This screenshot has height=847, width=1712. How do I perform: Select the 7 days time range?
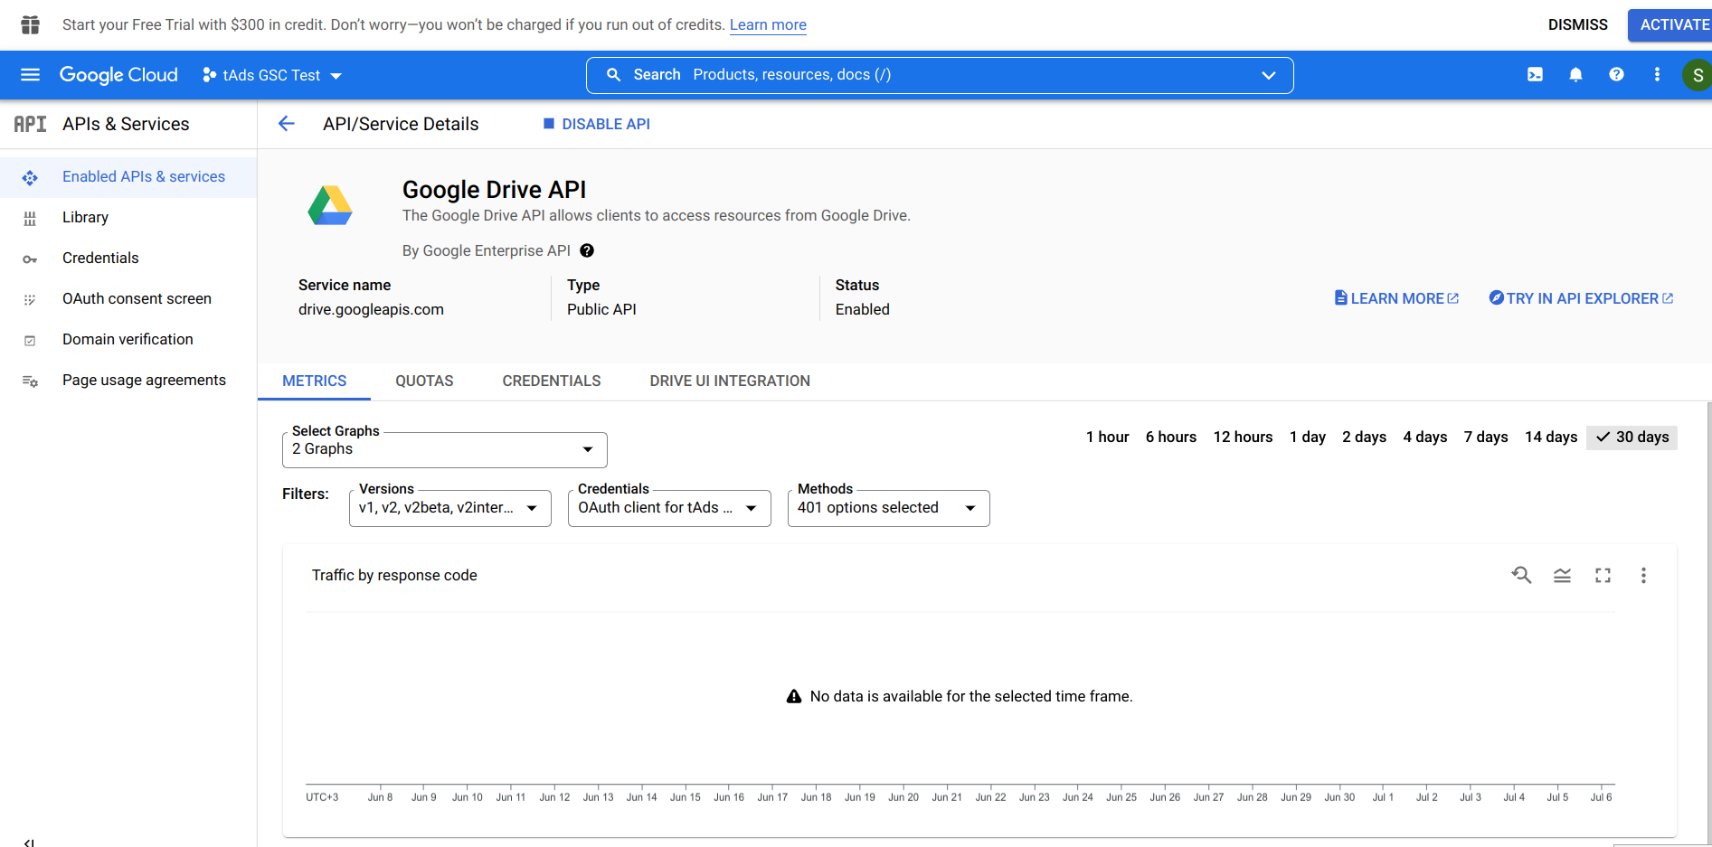(x=1486, y=438)
